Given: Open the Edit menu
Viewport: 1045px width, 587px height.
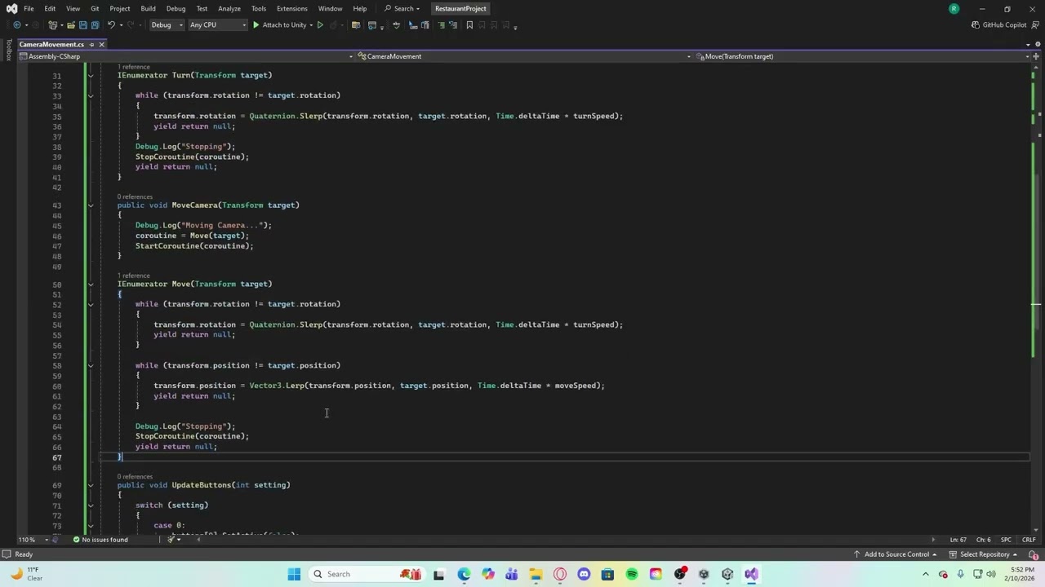Looking at the screenshot, I should click(50, 8).
